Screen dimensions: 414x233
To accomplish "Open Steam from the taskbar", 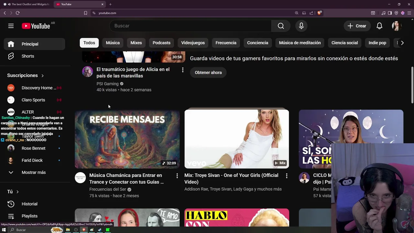I will pos(100,230).
